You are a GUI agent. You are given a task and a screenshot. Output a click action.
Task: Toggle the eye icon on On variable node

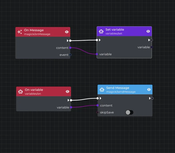[x=67, y=91]
